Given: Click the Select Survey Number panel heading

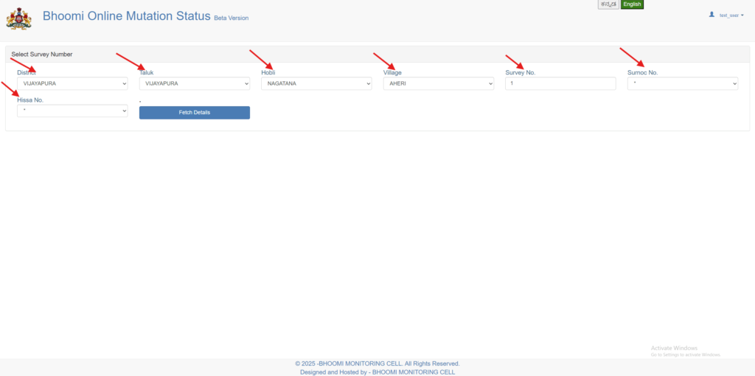Looking at the screenshot, I should coord(42,55).
